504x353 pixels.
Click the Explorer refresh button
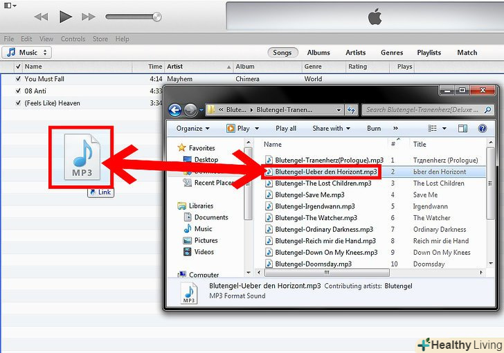pos(351,110)
